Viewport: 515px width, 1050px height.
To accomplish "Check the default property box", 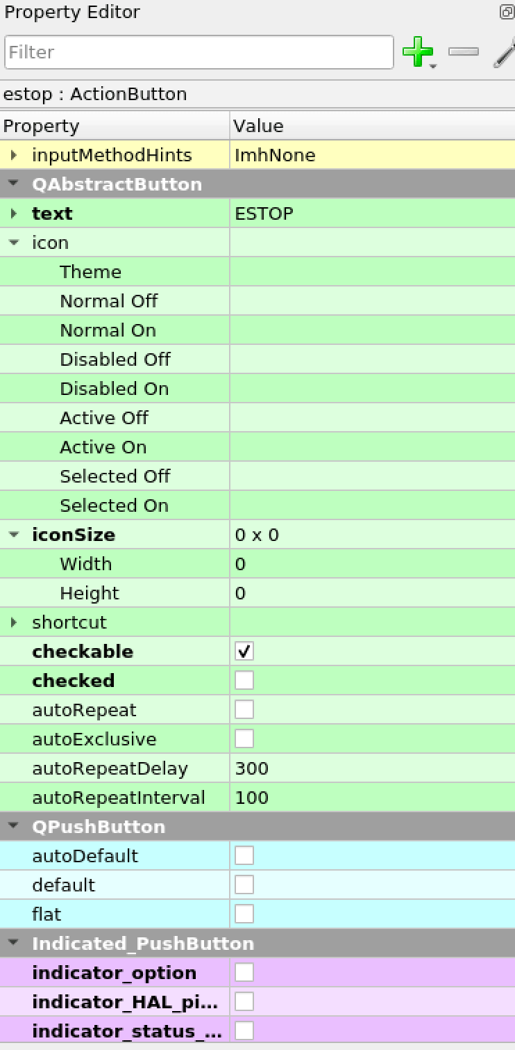I will (244, 884).
